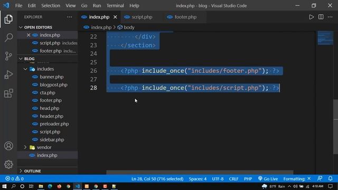
Task: Open Firefox from the taskbar
Action: (x=59, y=186)
